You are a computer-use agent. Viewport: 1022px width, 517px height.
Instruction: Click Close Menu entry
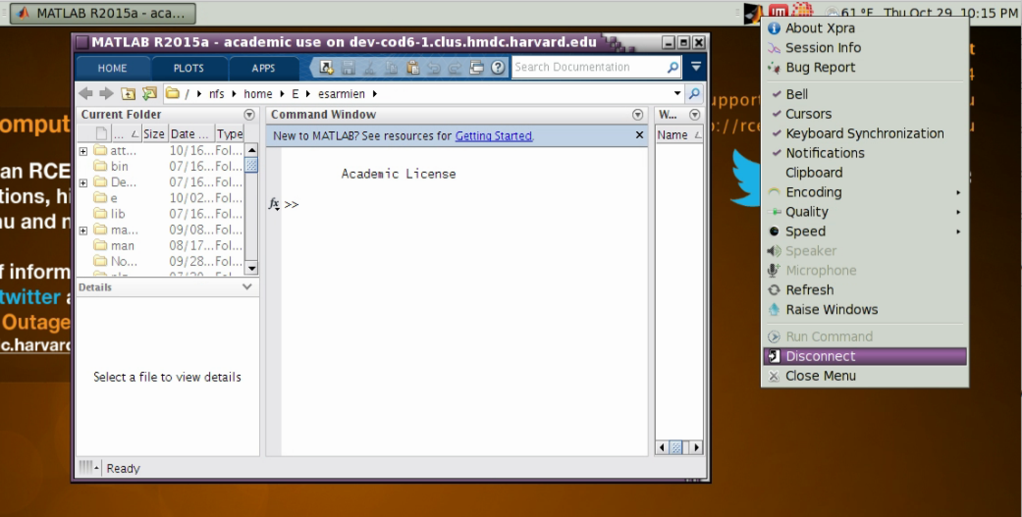click(864, 376)
